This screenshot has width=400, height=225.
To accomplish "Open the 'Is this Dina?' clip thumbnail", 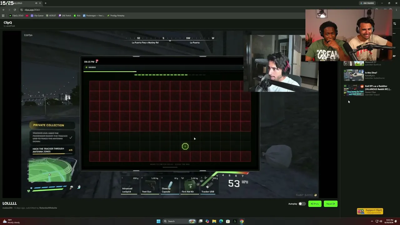I will point(354,75).
